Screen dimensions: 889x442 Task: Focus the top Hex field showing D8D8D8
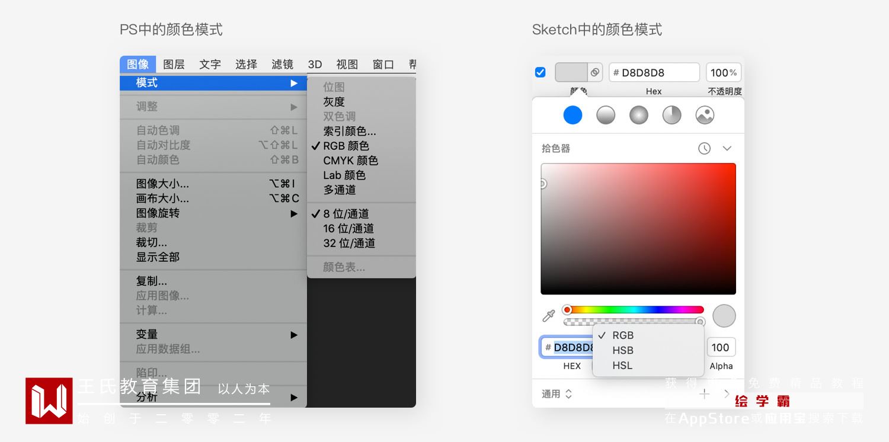pyautogui.click(x=654, y=72)
